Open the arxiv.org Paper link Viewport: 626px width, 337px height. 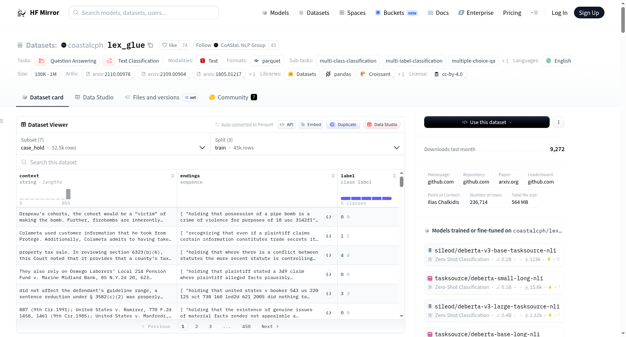coord(509,182)
